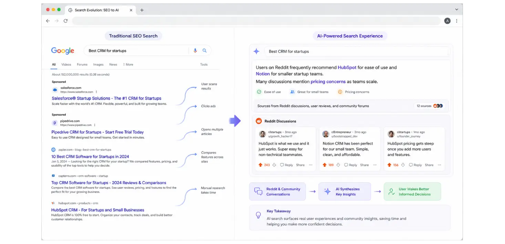Upvote the r/startups post by growth_hacker17
Image resolution: width=505 pixels, height=244 pixels.
point(261,165)
